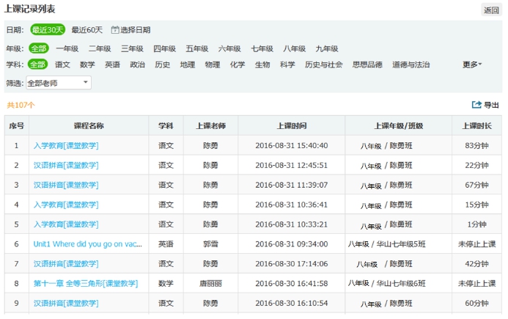Image resolution: width=508 pixels, height=319 pixels.
Task: Click duration cell 67分钟
Action: tap(477, 185)
